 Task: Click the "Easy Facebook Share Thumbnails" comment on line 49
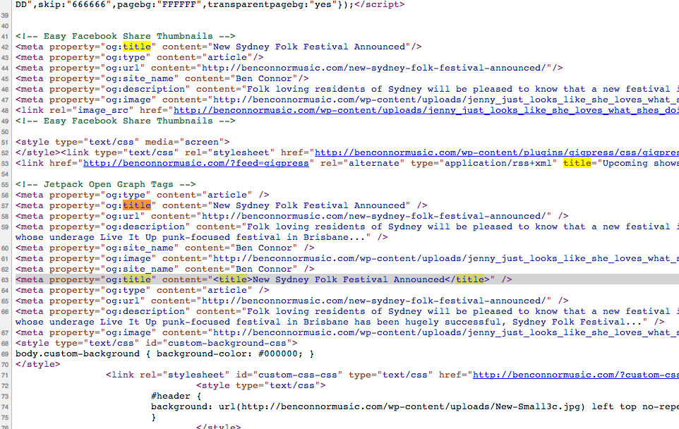(126, 121)
